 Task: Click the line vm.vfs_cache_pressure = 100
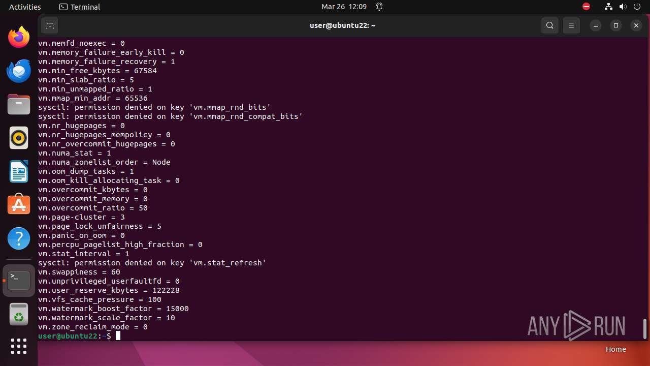[100, 299]
